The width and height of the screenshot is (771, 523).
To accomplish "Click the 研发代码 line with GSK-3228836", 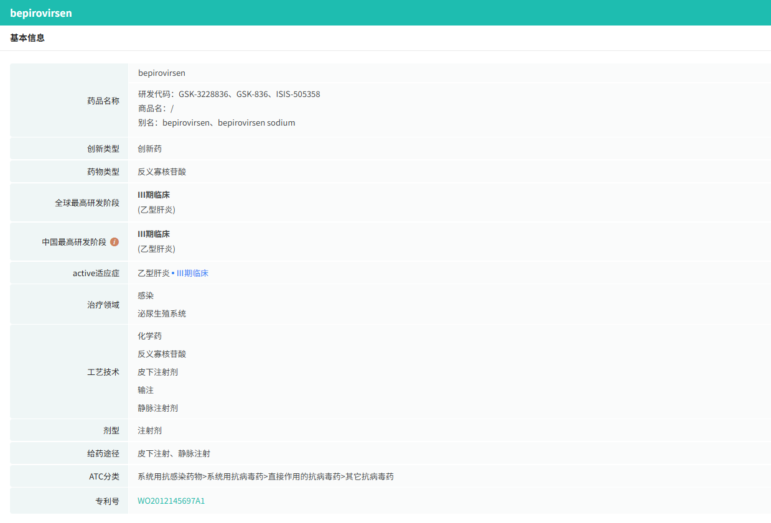I will pos(229,95).
